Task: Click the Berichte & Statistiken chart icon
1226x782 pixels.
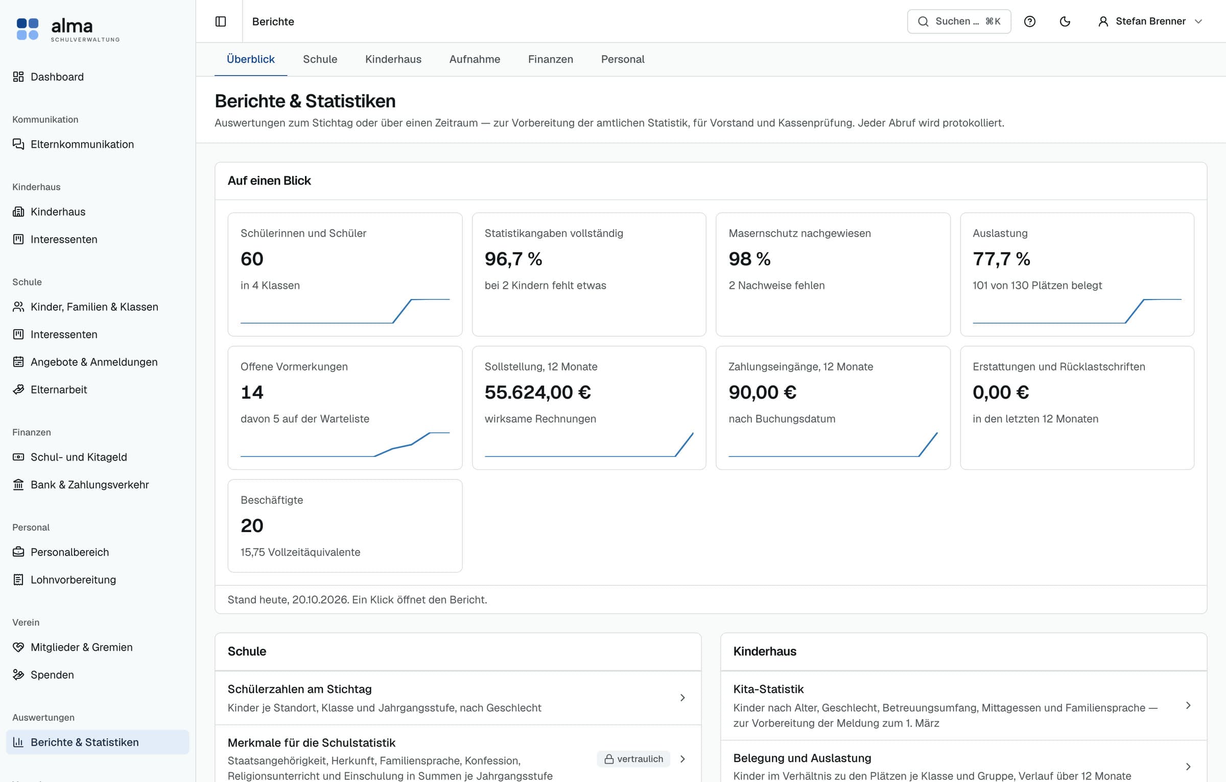Action: coord(18,742)
